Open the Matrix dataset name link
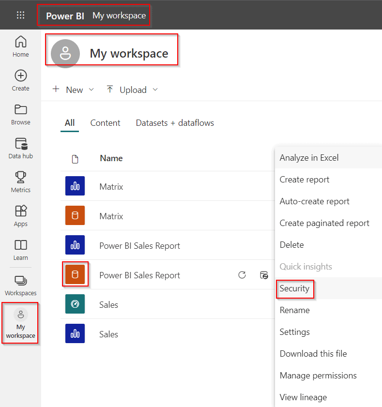The width and height of the screenshot is (382, 407). (x=111, y=216)
